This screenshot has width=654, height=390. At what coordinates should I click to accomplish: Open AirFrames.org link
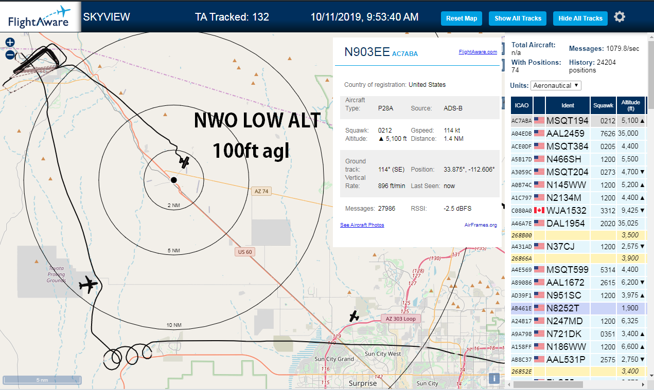(481, 225)
